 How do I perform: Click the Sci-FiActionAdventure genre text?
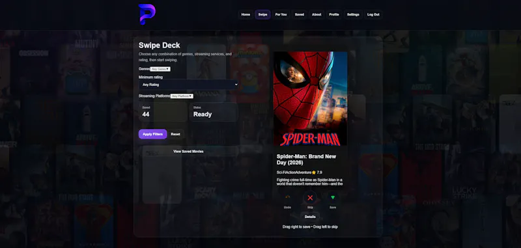click(x=294, y=172)
